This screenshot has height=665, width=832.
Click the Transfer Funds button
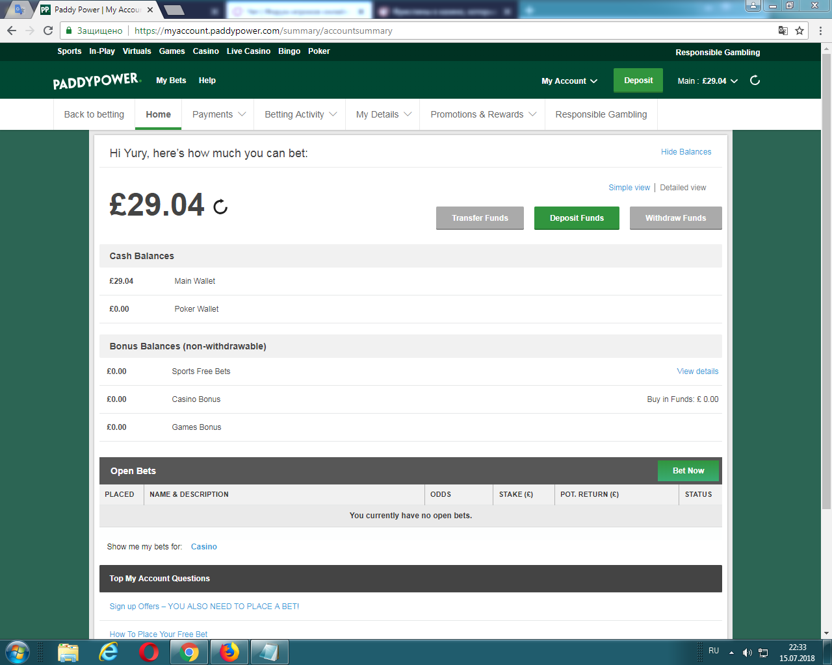click(480, 218)
